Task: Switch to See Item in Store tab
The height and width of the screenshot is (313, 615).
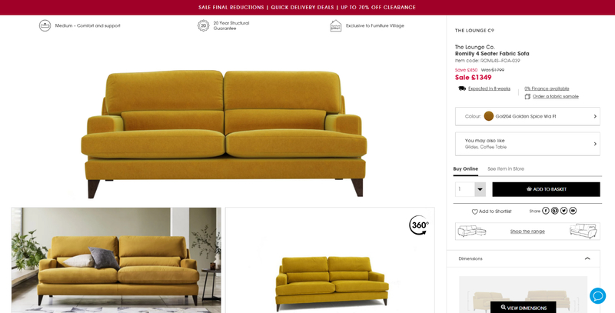Action: (x=506, y=169)
